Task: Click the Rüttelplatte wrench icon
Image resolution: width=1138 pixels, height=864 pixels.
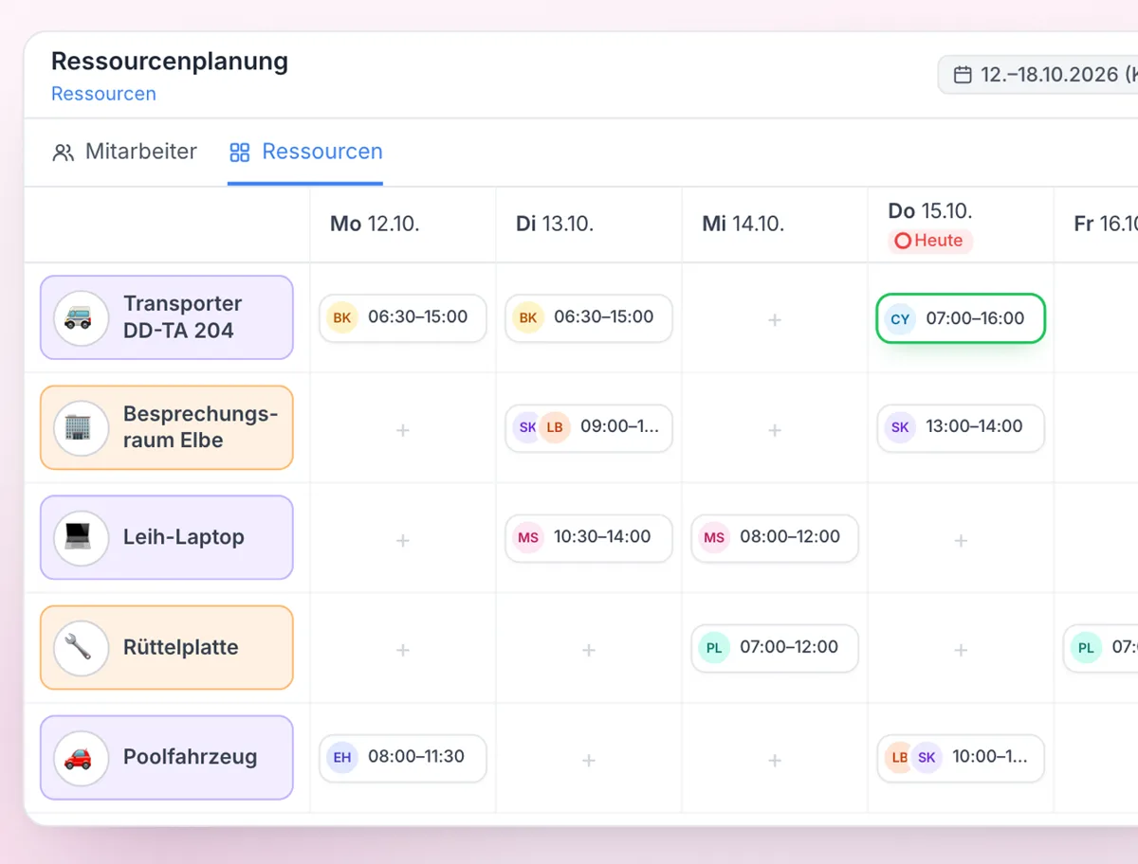Action: (x=81, y=647)
